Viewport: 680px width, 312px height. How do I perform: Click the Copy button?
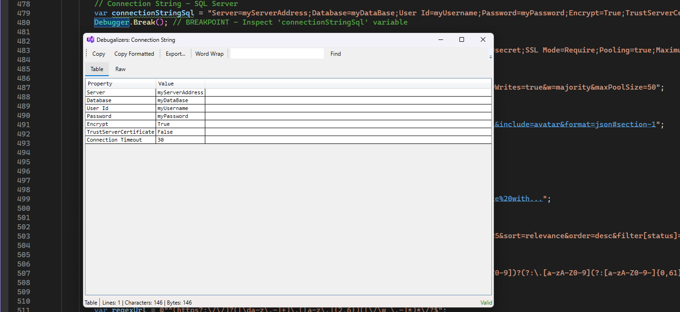98,53
